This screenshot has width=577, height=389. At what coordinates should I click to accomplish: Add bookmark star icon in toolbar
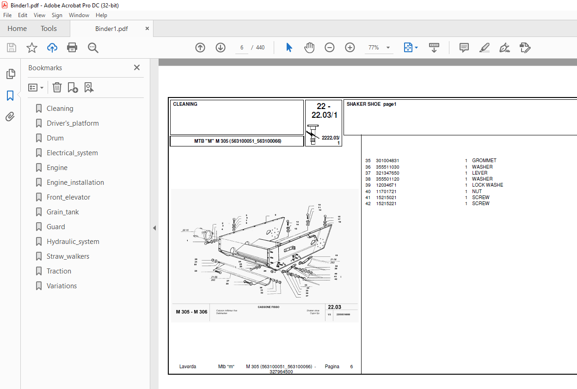31,48
